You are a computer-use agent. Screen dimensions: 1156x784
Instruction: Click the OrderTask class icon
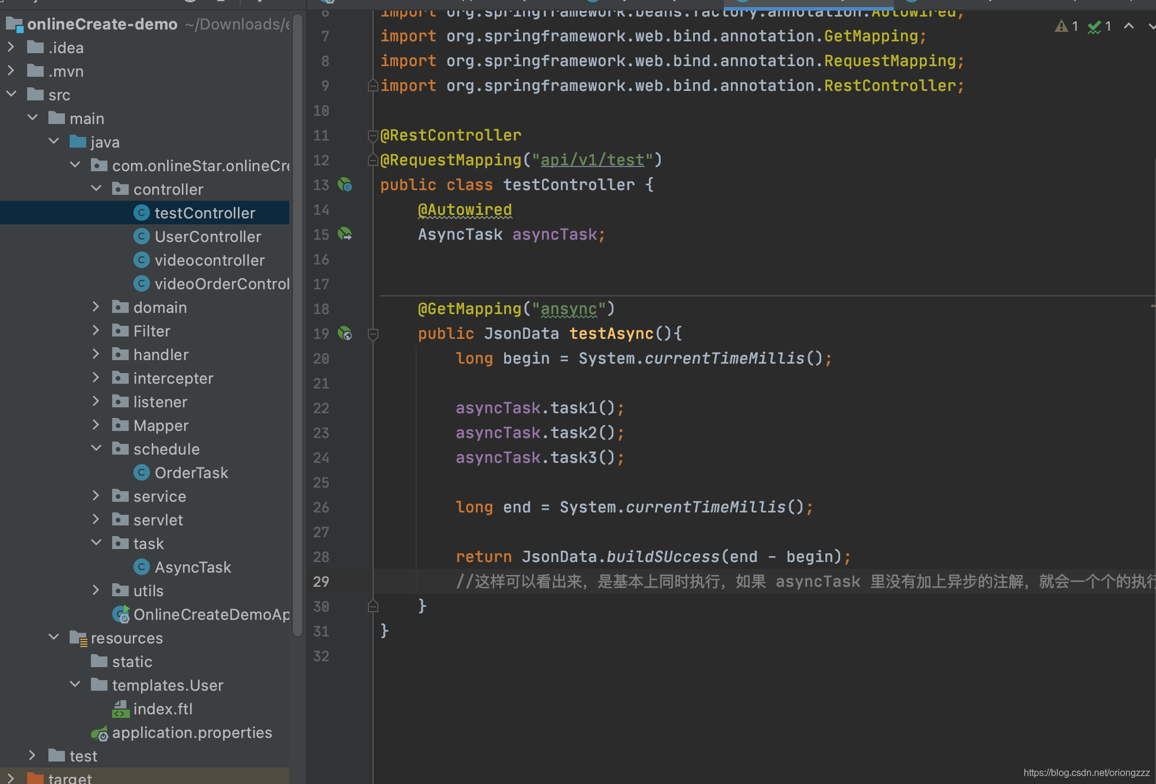pyautogui.click(x=142, y=472)
